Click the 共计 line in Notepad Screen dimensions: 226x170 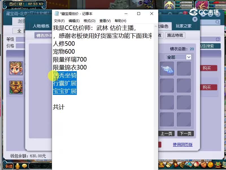(x=59, y=107)
